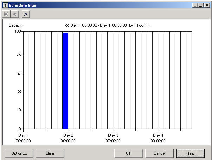Click the time range header text

107,25
